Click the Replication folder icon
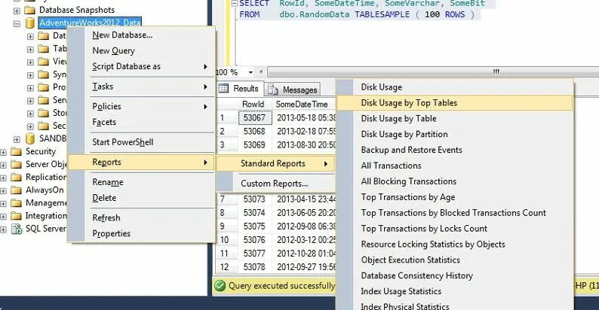Image resolution: width=599 pixels, height=310 pixels. [16, 178]
